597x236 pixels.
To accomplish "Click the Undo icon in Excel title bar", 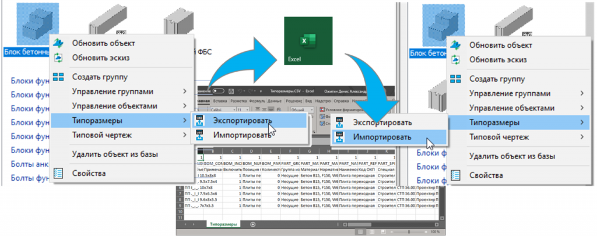I will (x=240, y=91).
